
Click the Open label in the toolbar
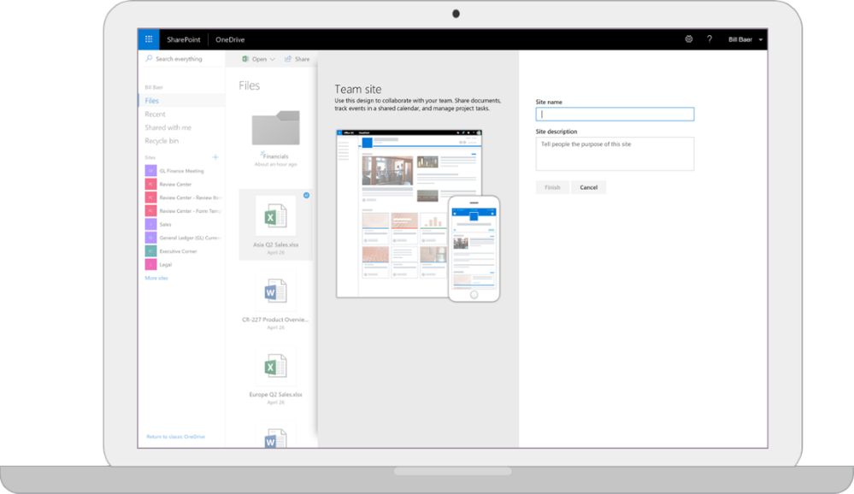259,59
